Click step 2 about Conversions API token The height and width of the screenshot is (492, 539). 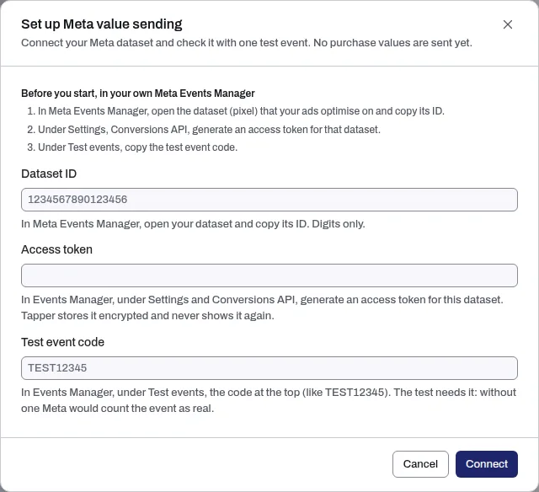click(204, 129)
